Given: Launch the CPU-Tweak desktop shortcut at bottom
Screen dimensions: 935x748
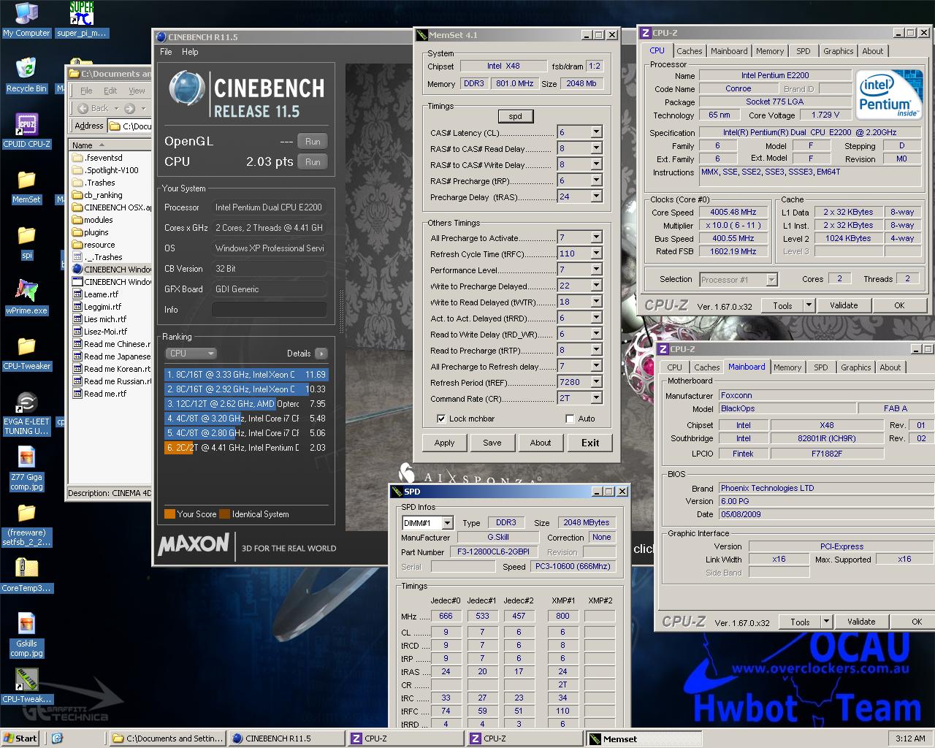Looking at the screenshot, I should pos(26,686).
